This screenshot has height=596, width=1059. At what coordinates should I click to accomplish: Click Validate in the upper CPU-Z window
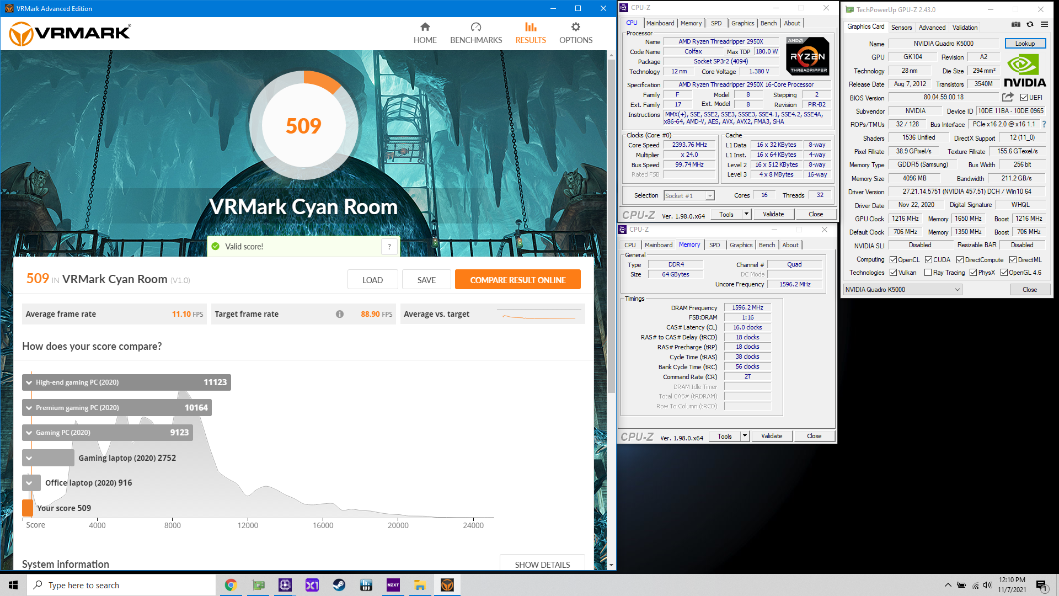point(773,214)
